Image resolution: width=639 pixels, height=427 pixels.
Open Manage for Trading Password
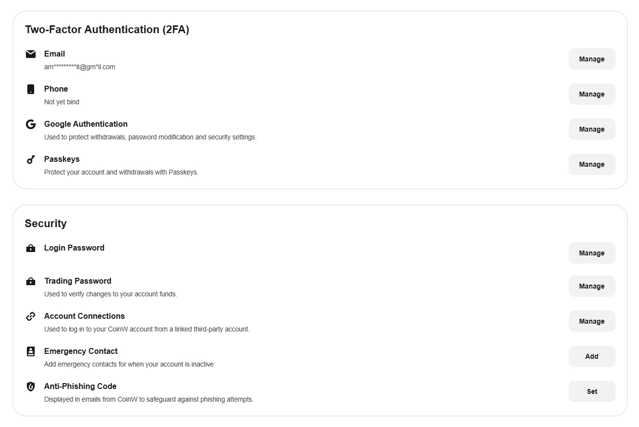(x=592, y=286)
